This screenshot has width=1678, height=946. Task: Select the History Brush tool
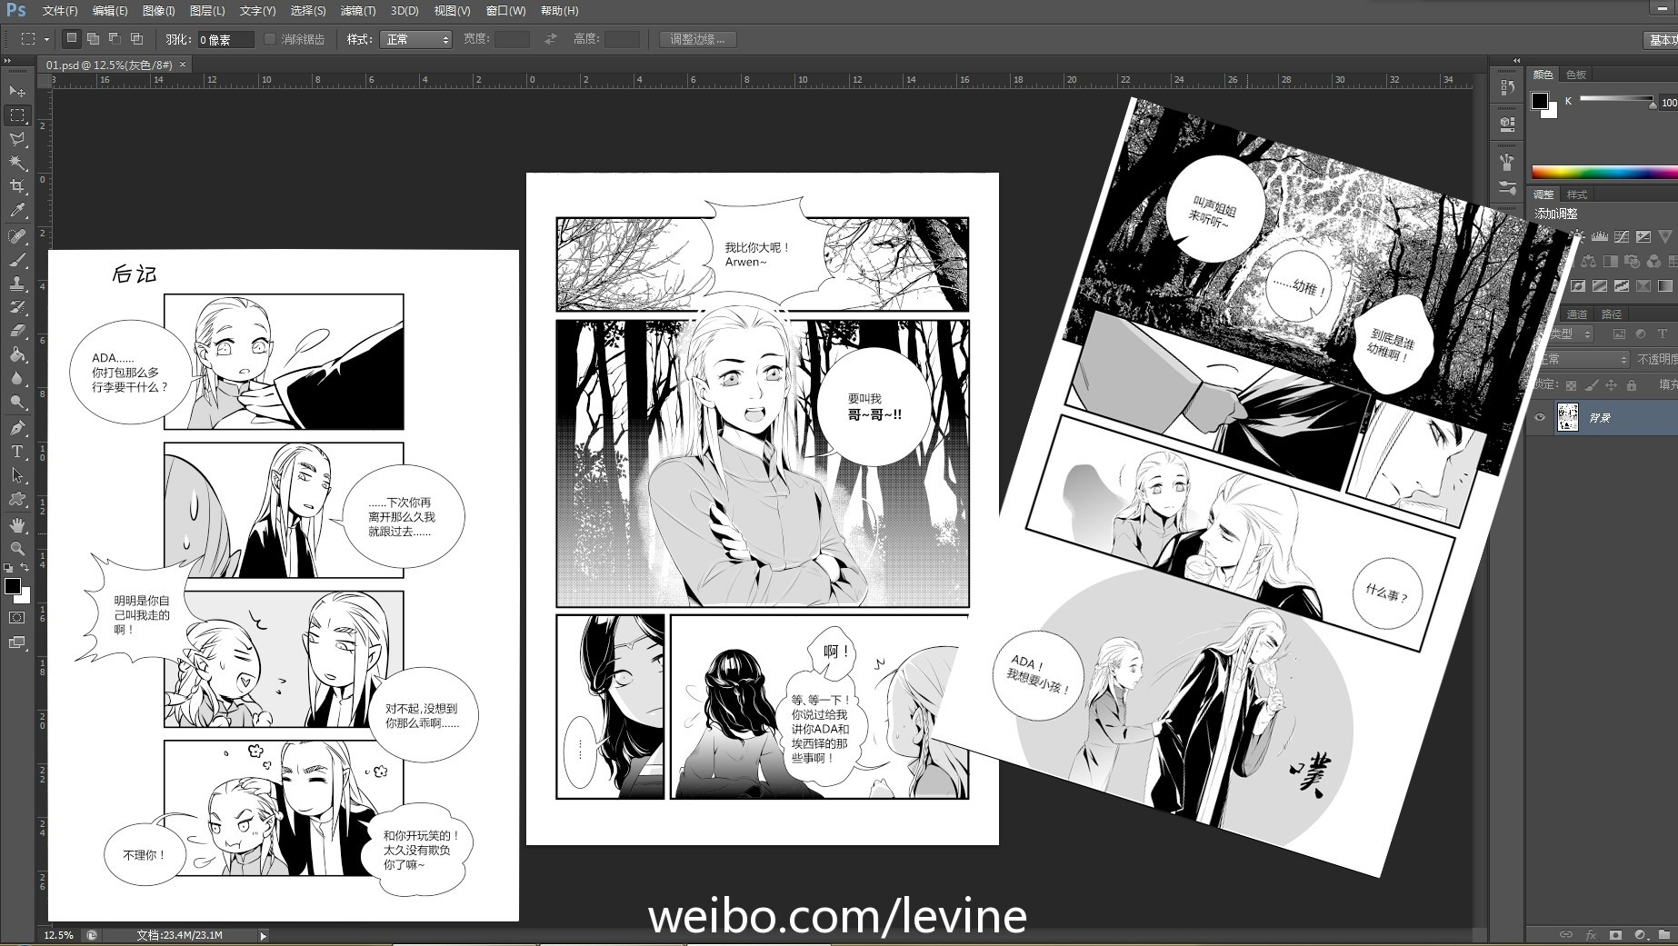[x=17, y=307]
